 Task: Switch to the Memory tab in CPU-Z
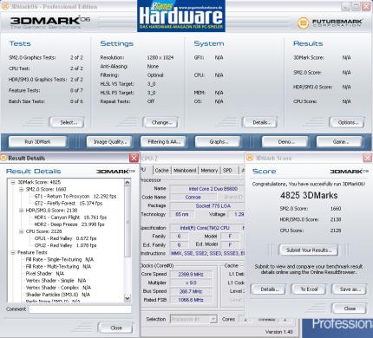[209, 171]
